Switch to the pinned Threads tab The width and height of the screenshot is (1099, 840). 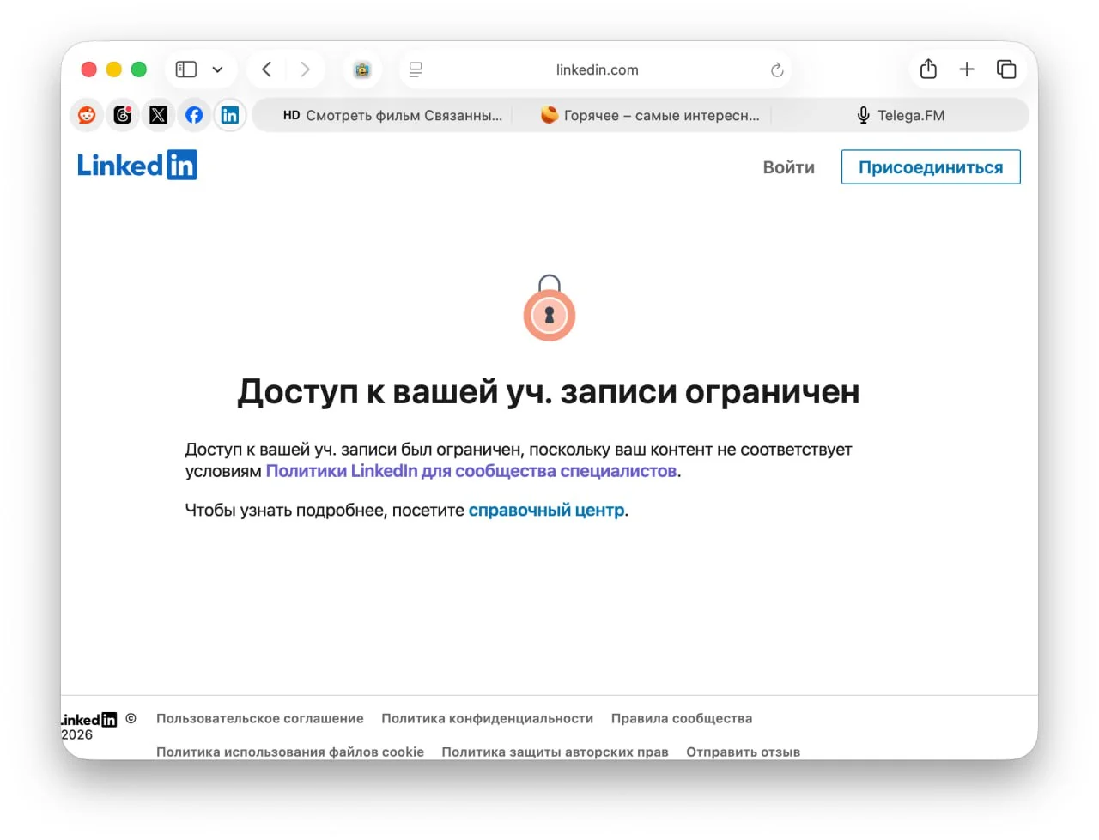pyautogui.click(x=123, y=115)
